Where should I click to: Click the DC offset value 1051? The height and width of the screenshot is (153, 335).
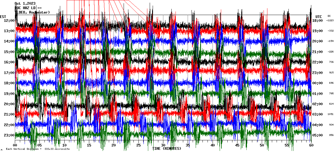coord(331,114)
